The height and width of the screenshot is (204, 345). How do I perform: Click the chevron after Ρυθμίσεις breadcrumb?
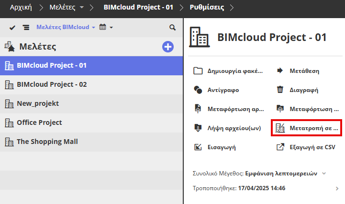[x=232, y=8]
